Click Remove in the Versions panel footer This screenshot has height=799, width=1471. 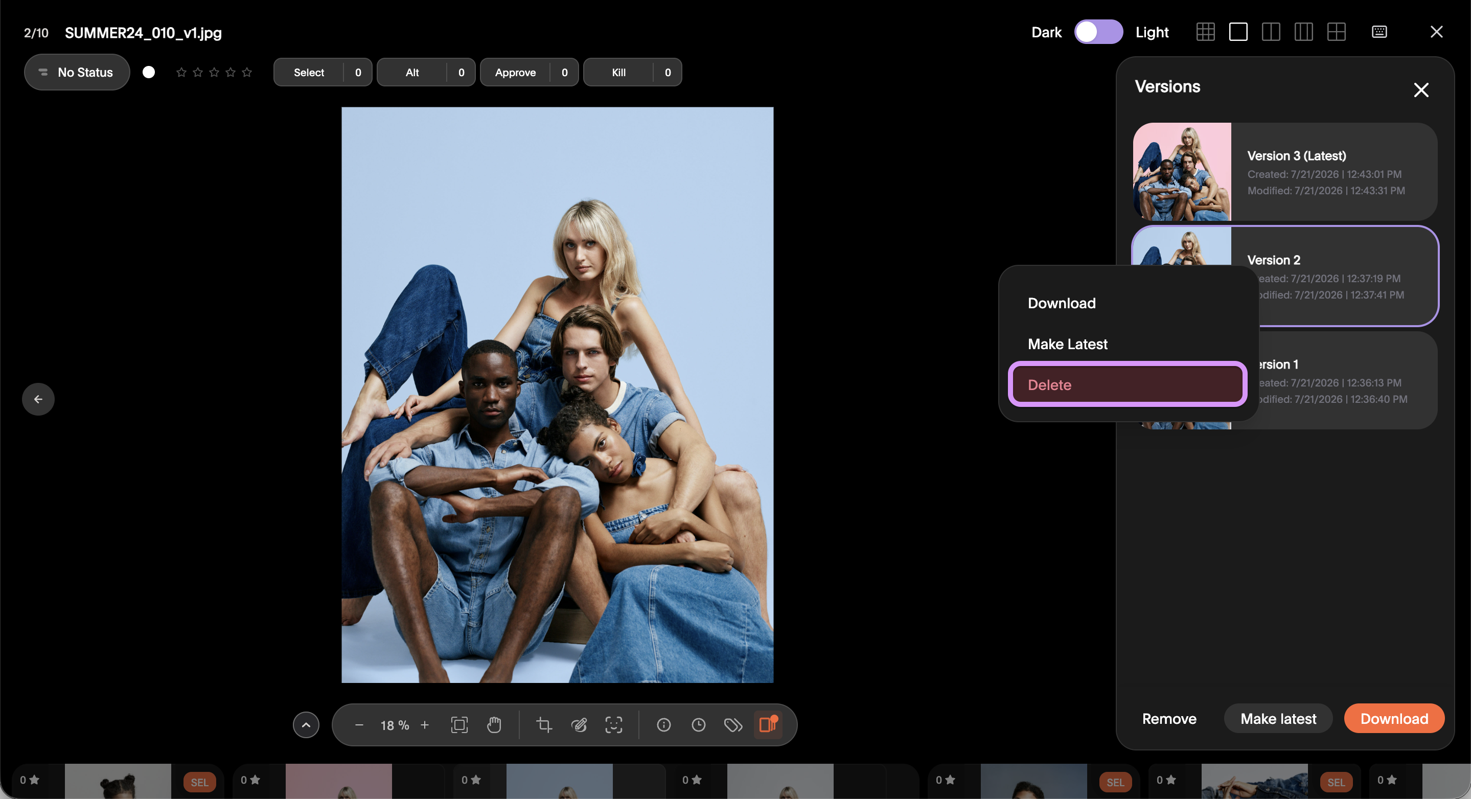(1169, 718)
